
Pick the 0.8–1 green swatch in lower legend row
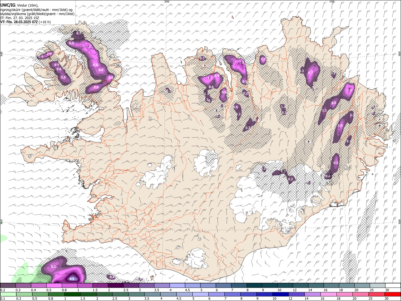[x=56, y=294]
